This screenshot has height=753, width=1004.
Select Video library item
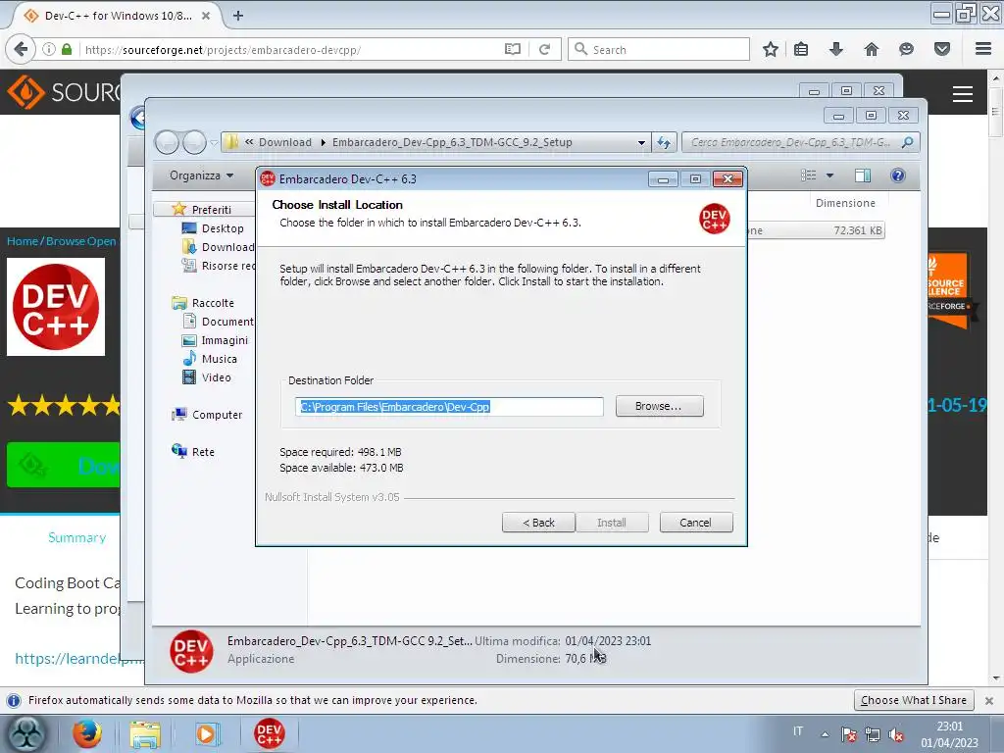207,377
